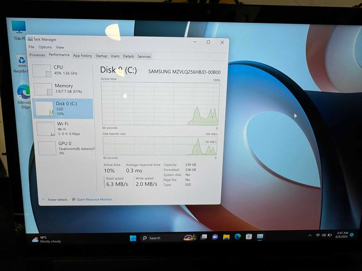Open the Task View taskbar icon
The height and width of the screenshot is (271, 362).
(204, 237)
